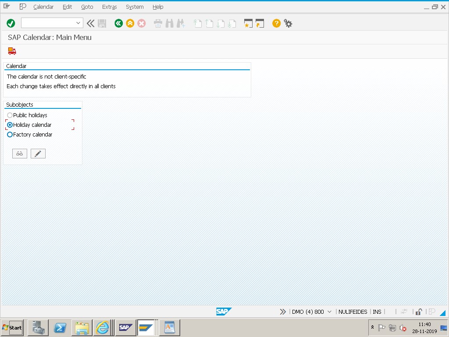Viewport: 449px width, 337px height.
Task: Click the green Enter checkmark icon
Action: 11,23
